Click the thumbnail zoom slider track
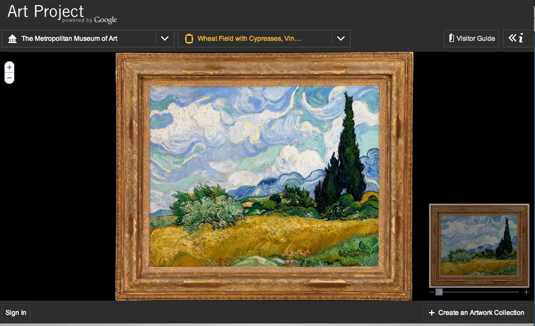The image size is (535, 326). [479, 292]
